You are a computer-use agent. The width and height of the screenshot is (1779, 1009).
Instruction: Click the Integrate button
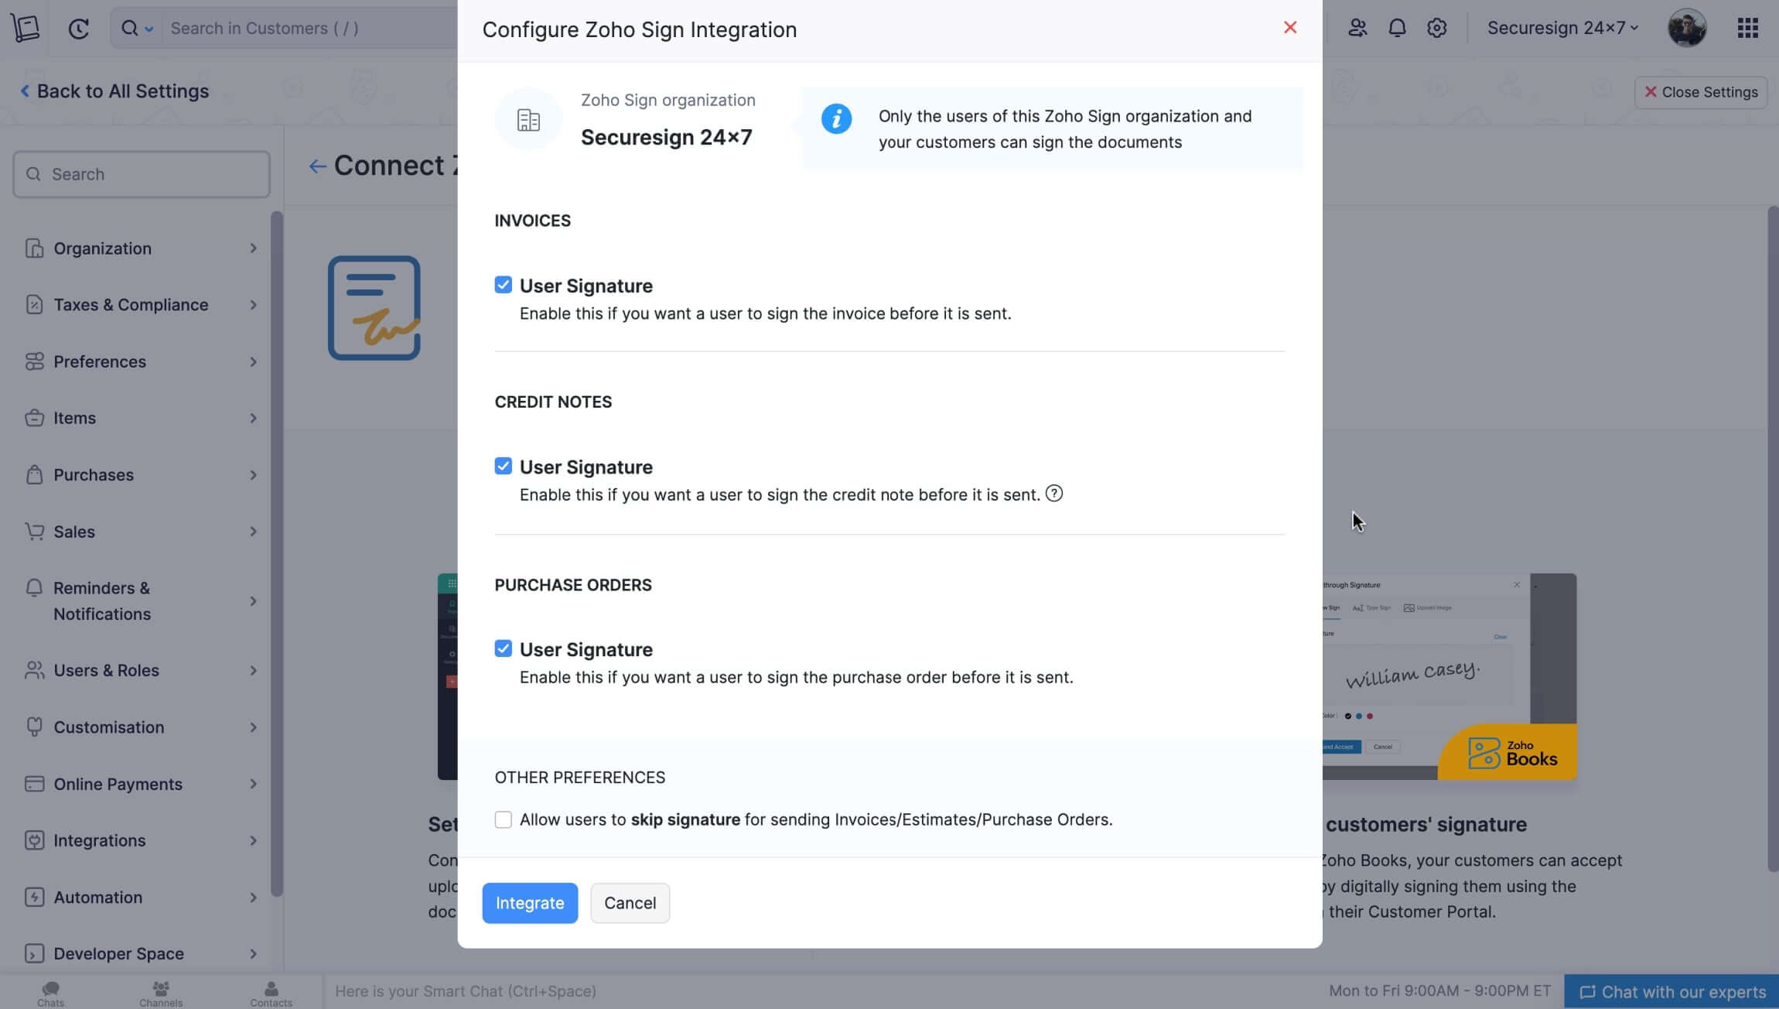click(529, 903)
